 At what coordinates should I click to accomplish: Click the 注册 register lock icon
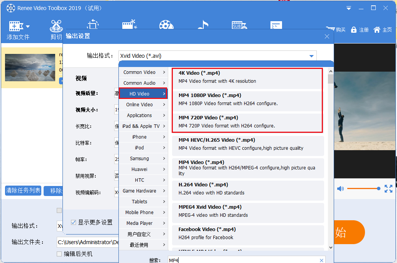point(354,30)
